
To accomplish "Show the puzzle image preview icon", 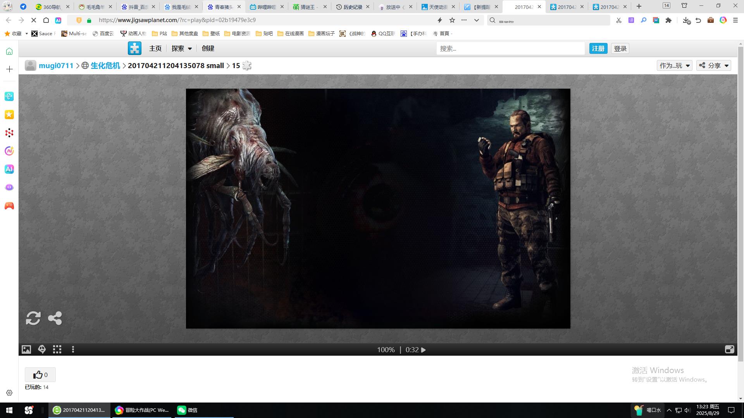I will (x=26, y=349).
